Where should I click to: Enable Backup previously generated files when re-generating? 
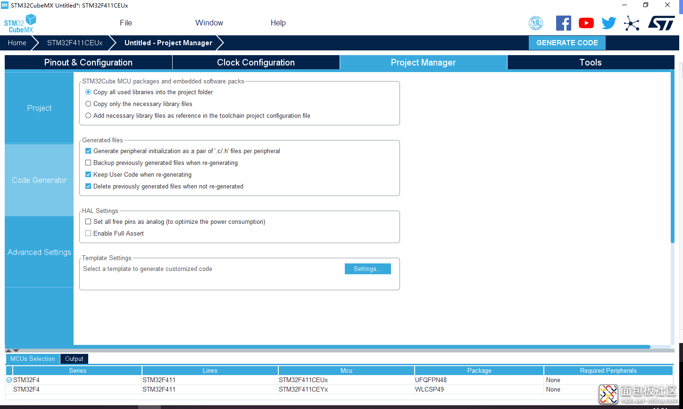pyautogui.click(x=88, y=163)
